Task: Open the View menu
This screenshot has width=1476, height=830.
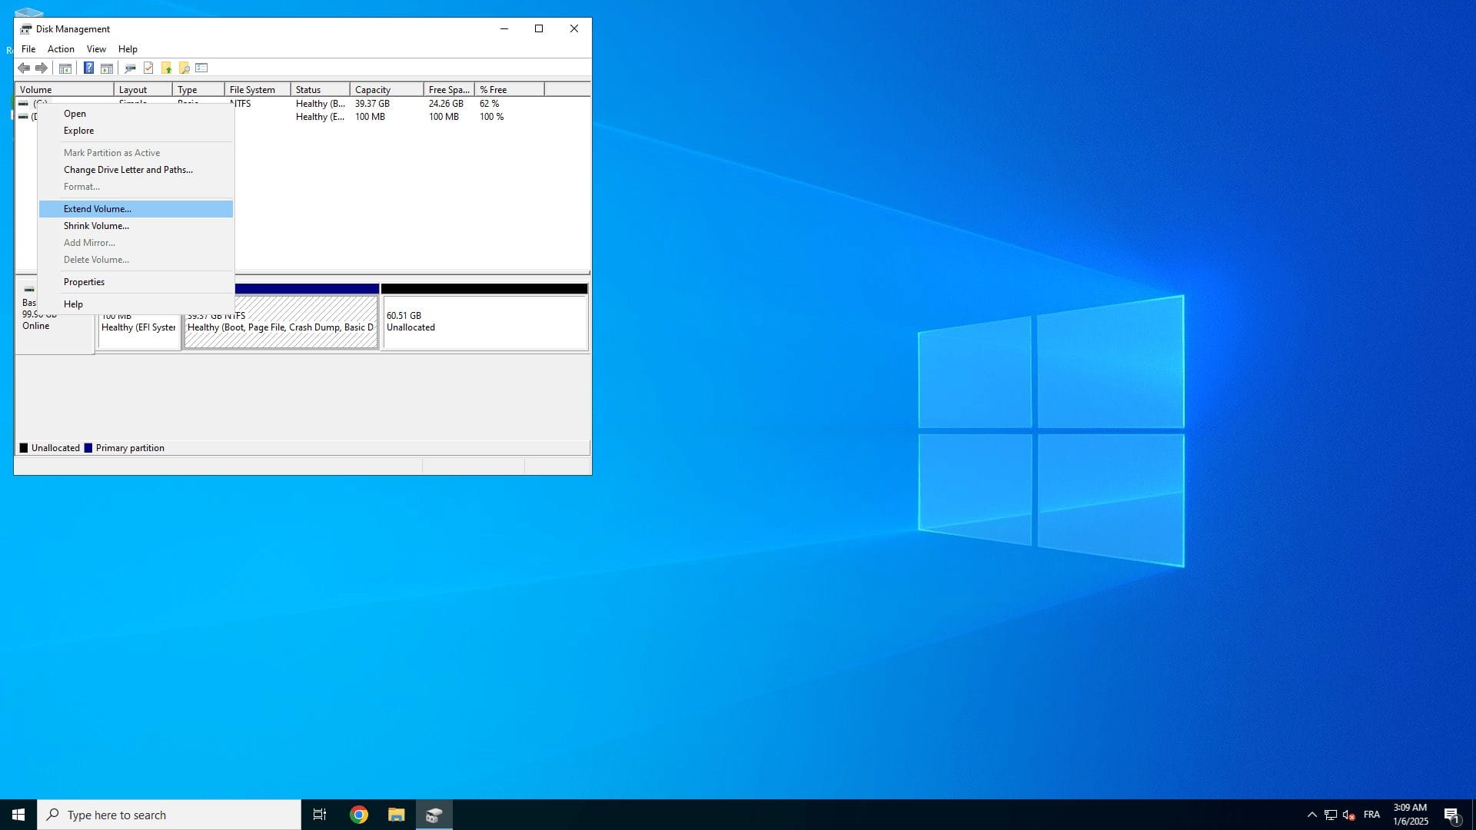Action: point(96,49)
